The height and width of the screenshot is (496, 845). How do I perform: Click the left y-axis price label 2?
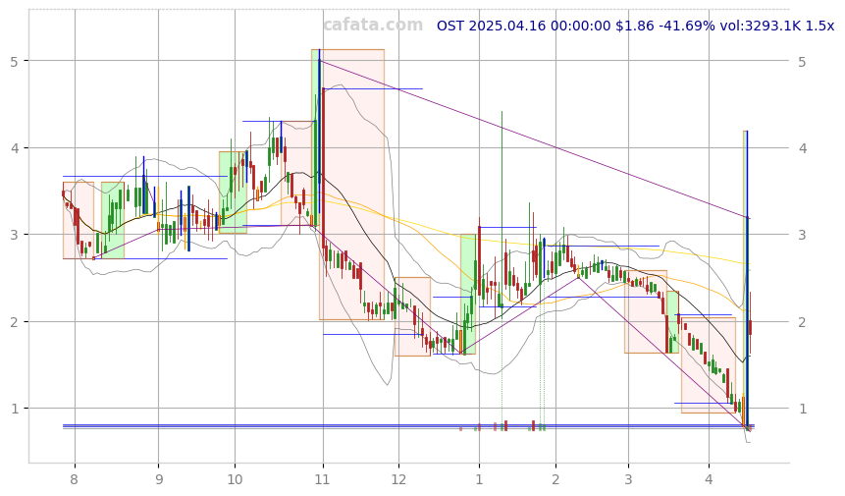pos(14,322)
